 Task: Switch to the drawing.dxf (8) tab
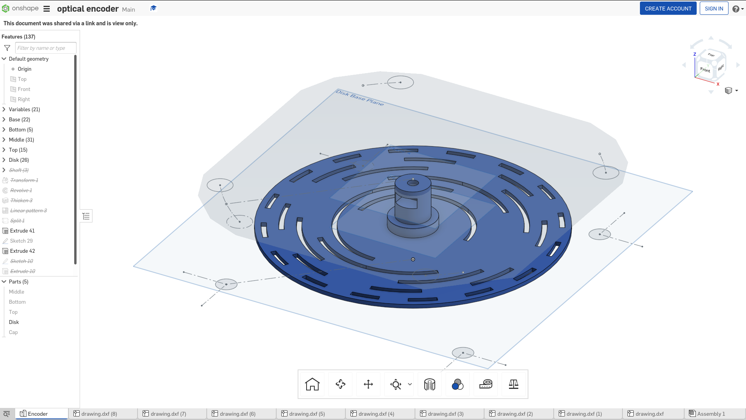point(103,414)
